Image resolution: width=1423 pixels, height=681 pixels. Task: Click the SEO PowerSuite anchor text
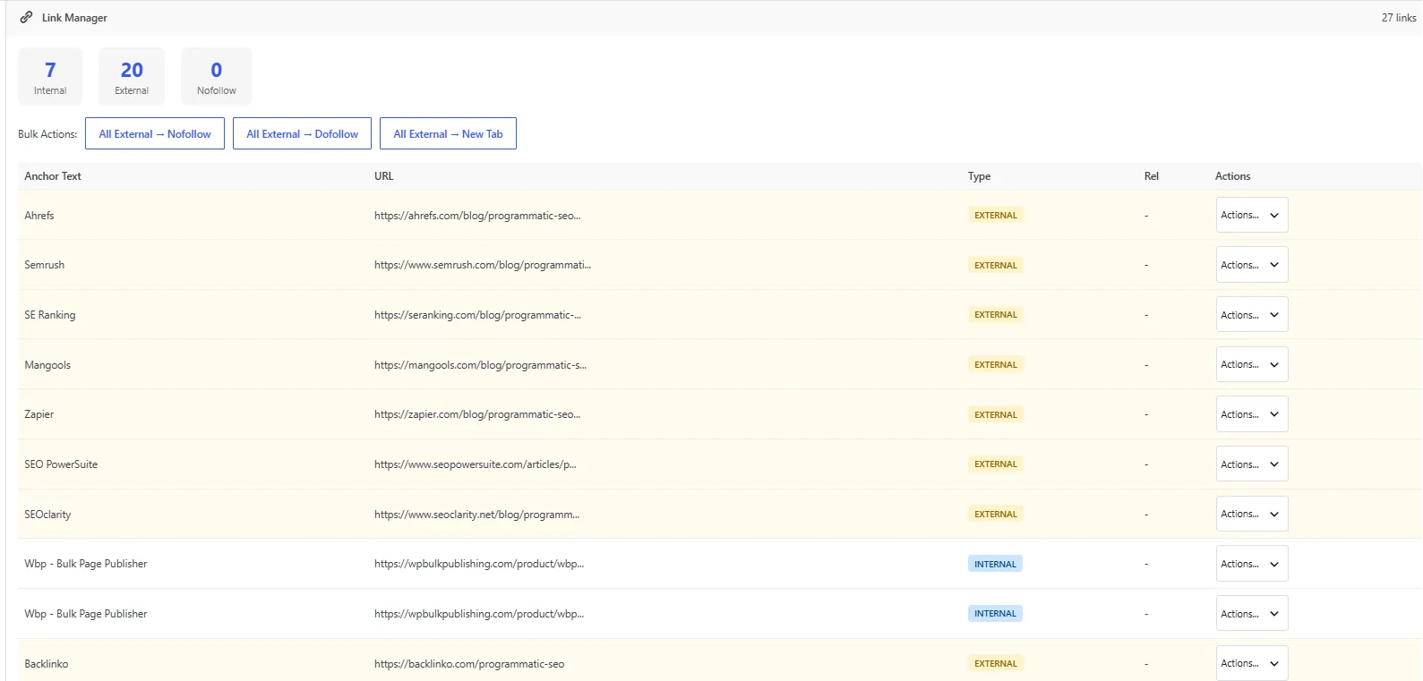61,464
